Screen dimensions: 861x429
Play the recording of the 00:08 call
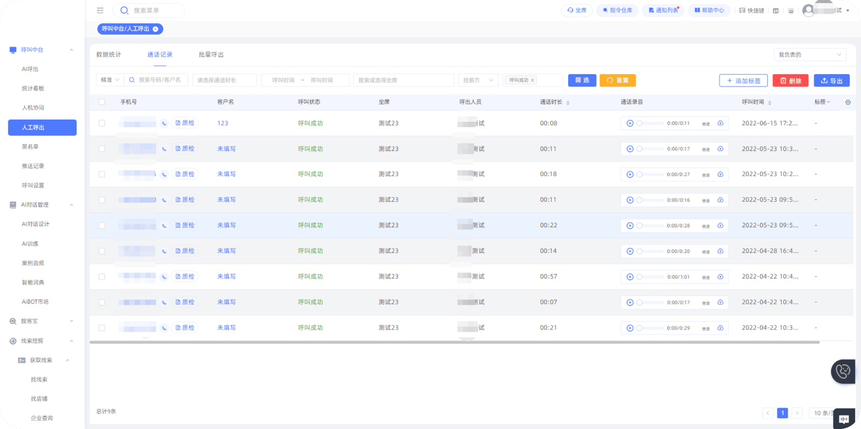630,123
